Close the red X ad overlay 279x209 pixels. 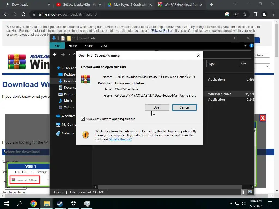pyautogui.click(x=263, y=118)
